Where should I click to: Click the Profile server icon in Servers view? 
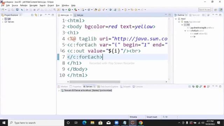(x=201, y=86)
